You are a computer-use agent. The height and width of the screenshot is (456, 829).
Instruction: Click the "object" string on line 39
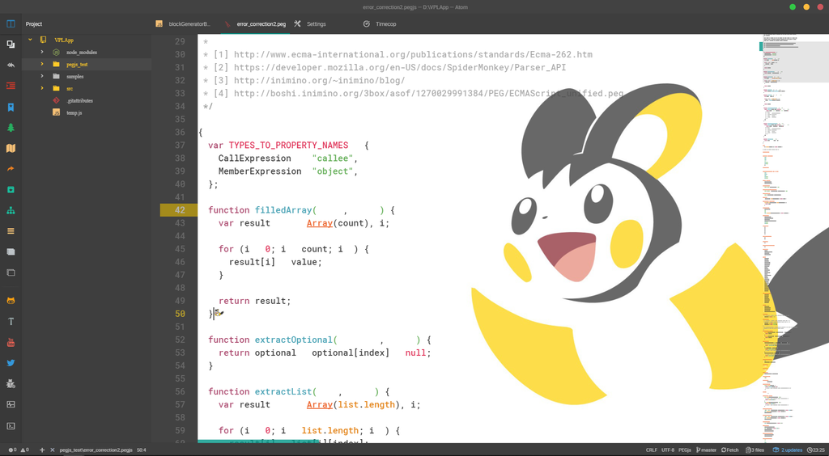(x=332, y=171)
